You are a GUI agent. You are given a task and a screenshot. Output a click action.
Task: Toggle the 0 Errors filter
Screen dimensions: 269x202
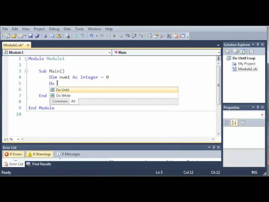(13, 154)
